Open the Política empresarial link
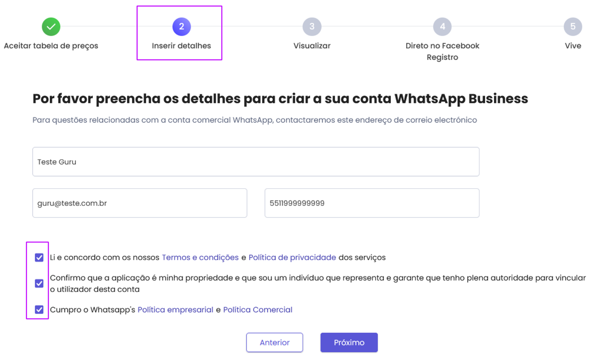This screenshot has height=358, width=602. click(x=175, y=310)
